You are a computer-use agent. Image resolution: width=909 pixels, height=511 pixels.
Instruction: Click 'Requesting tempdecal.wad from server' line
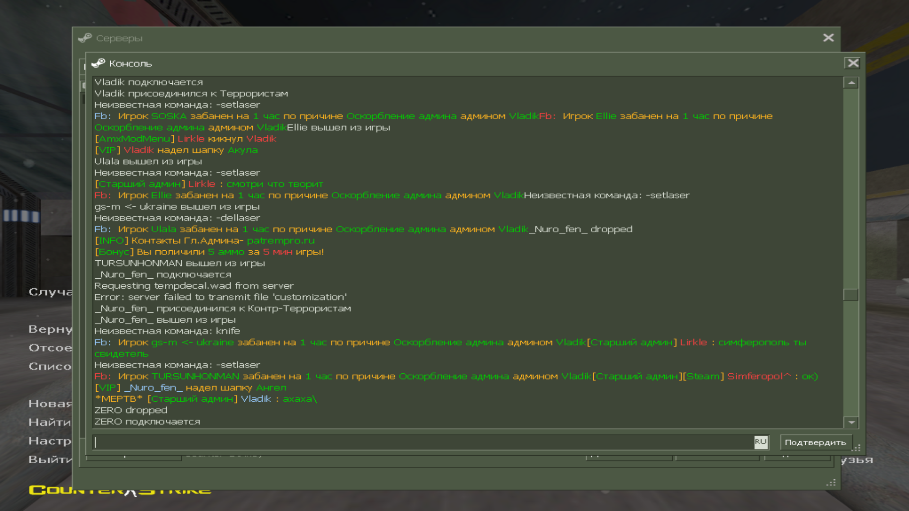click(194, 286)
